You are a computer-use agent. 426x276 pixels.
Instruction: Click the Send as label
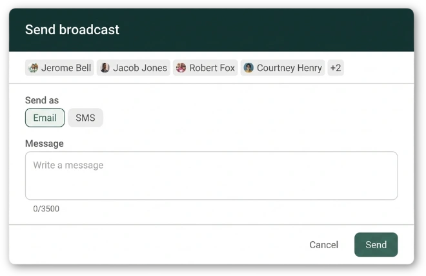coord(42,100)
